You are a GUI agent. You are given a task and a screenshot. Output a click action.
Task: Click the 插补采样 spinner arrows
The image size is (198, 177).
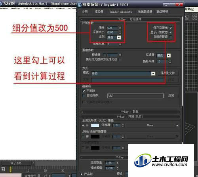click(x=170, y=61)
